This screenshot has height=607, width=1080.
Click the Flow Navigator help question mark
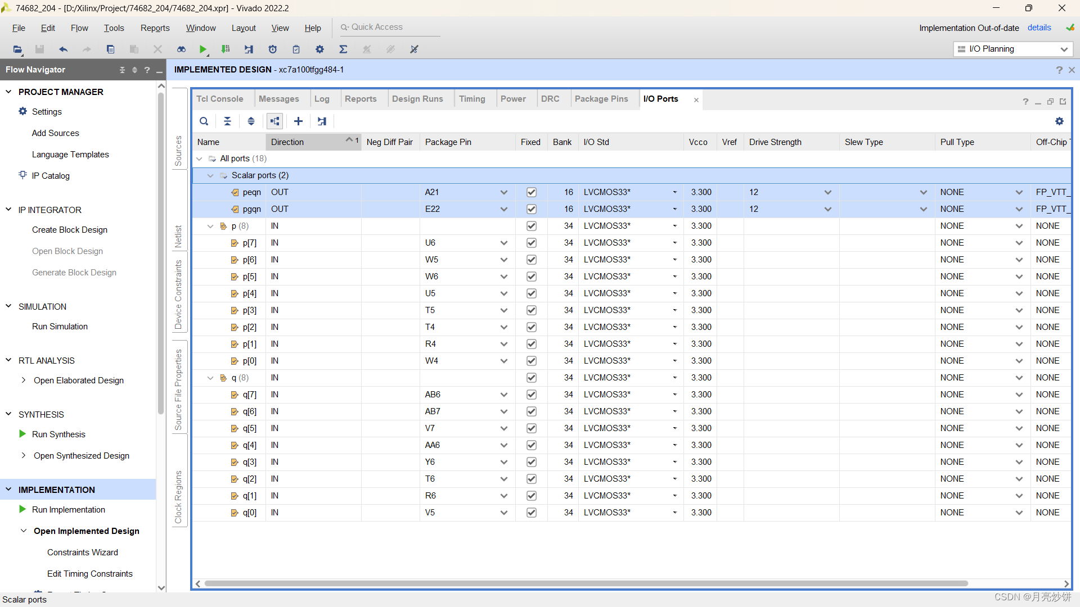(147, 70)
